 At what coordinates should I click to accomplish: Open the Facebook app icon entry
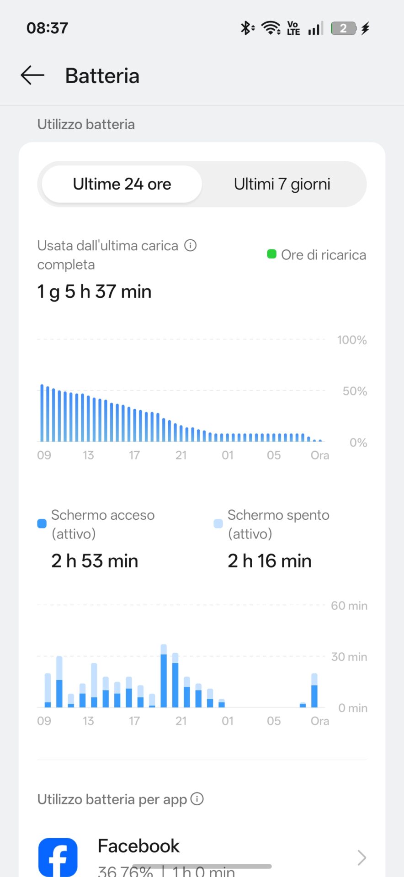click(58, 857)
